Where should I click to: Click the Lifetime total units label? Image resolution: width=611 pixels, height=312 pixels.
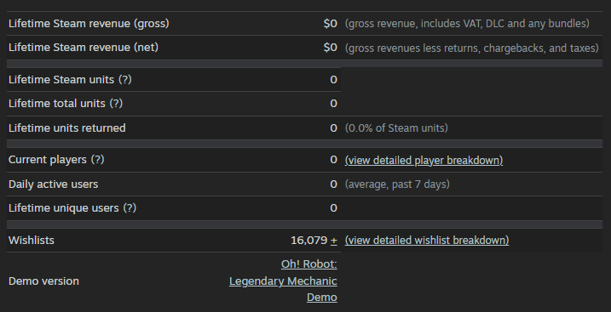point(57,104)
